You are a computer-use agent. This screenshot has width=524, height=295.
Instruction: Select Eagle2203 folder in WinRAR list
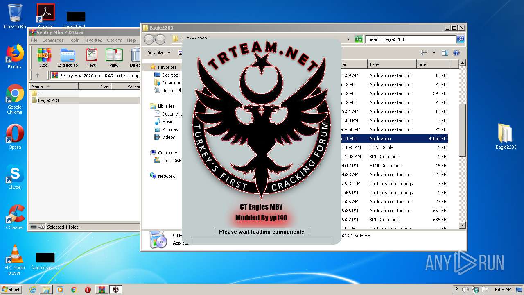tap(48, 100)
